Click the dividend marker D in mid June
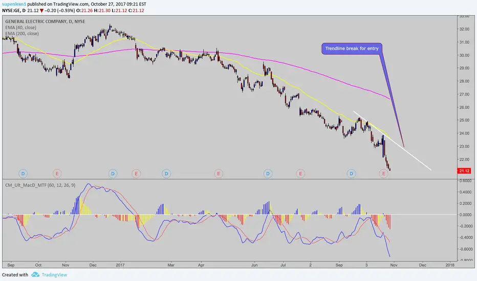This screenshot has height=281, width=477. (268, 174)
